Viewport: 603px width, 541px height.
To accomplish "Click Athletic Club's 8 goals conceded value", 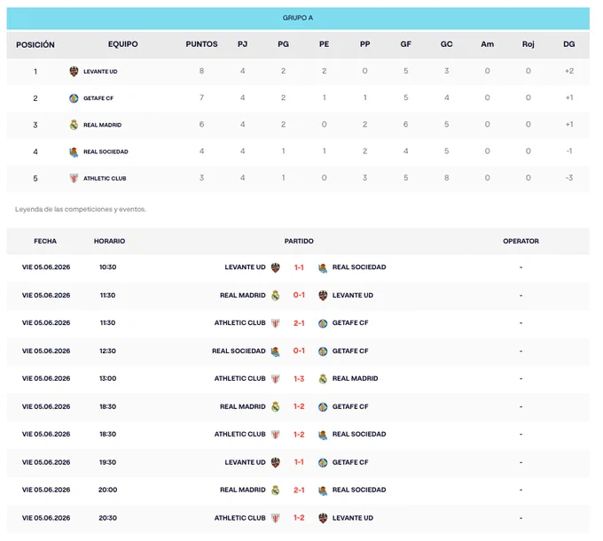I will tap(446, 178).
